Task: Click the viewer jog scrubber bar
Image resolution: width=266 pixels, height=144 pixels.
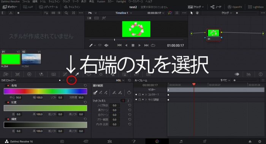Action: 136,40
